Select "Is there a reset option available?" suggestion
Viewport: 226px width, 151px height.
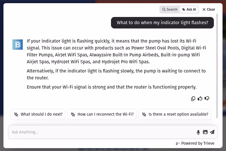click(x=175, y=114)
